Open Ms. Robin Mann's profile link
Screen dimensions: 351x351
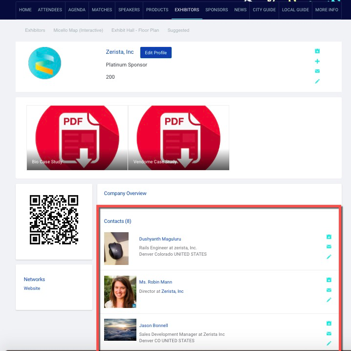pos(155,282)
